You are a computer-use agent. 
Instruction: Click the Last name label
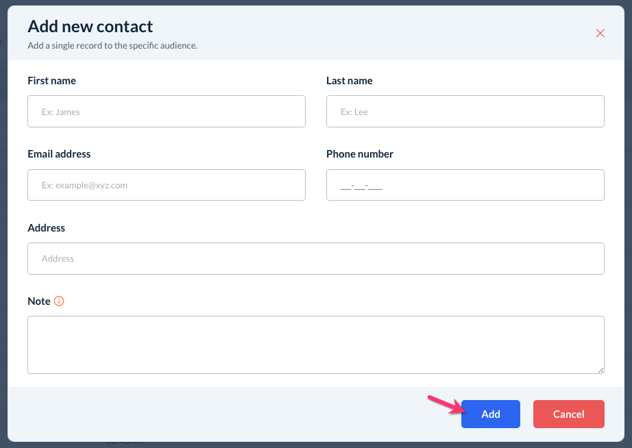[x=349, y=81]
